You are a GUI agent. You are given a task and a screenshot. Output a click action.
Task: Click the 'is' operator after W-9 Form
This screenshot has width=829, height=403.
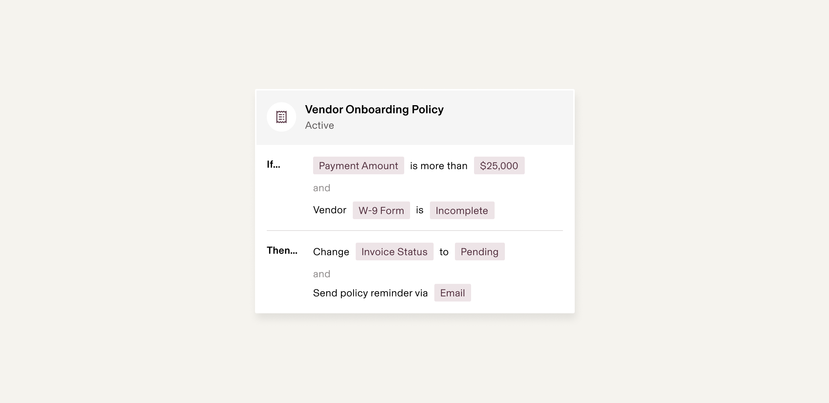click(x=420, y=210)
